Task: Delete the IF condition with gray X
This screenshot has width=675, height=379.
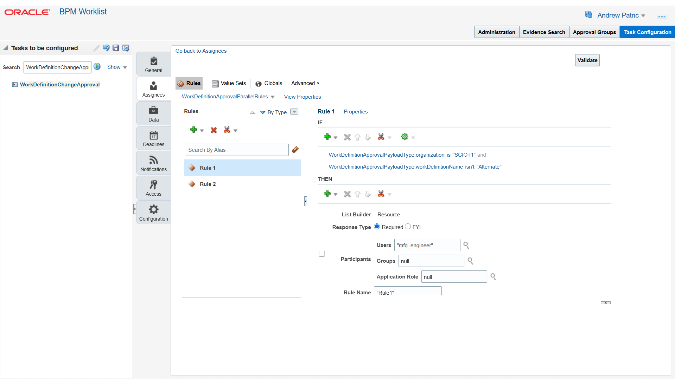Action: pyautogui.click(x=347, y=137)
